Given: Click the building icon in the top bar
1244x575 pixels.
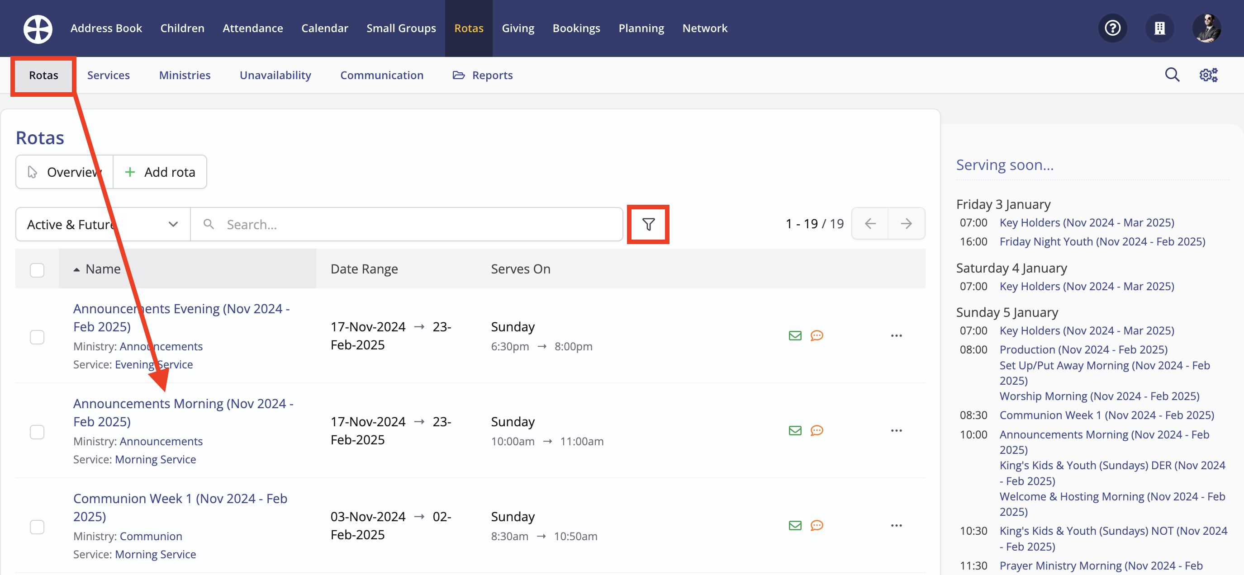Looking at the screenshot, I should [x=1160, y=28].
